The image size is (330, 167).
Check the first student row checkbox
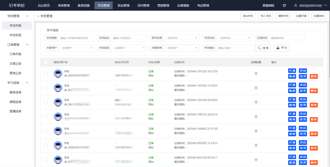click(46, 74)
